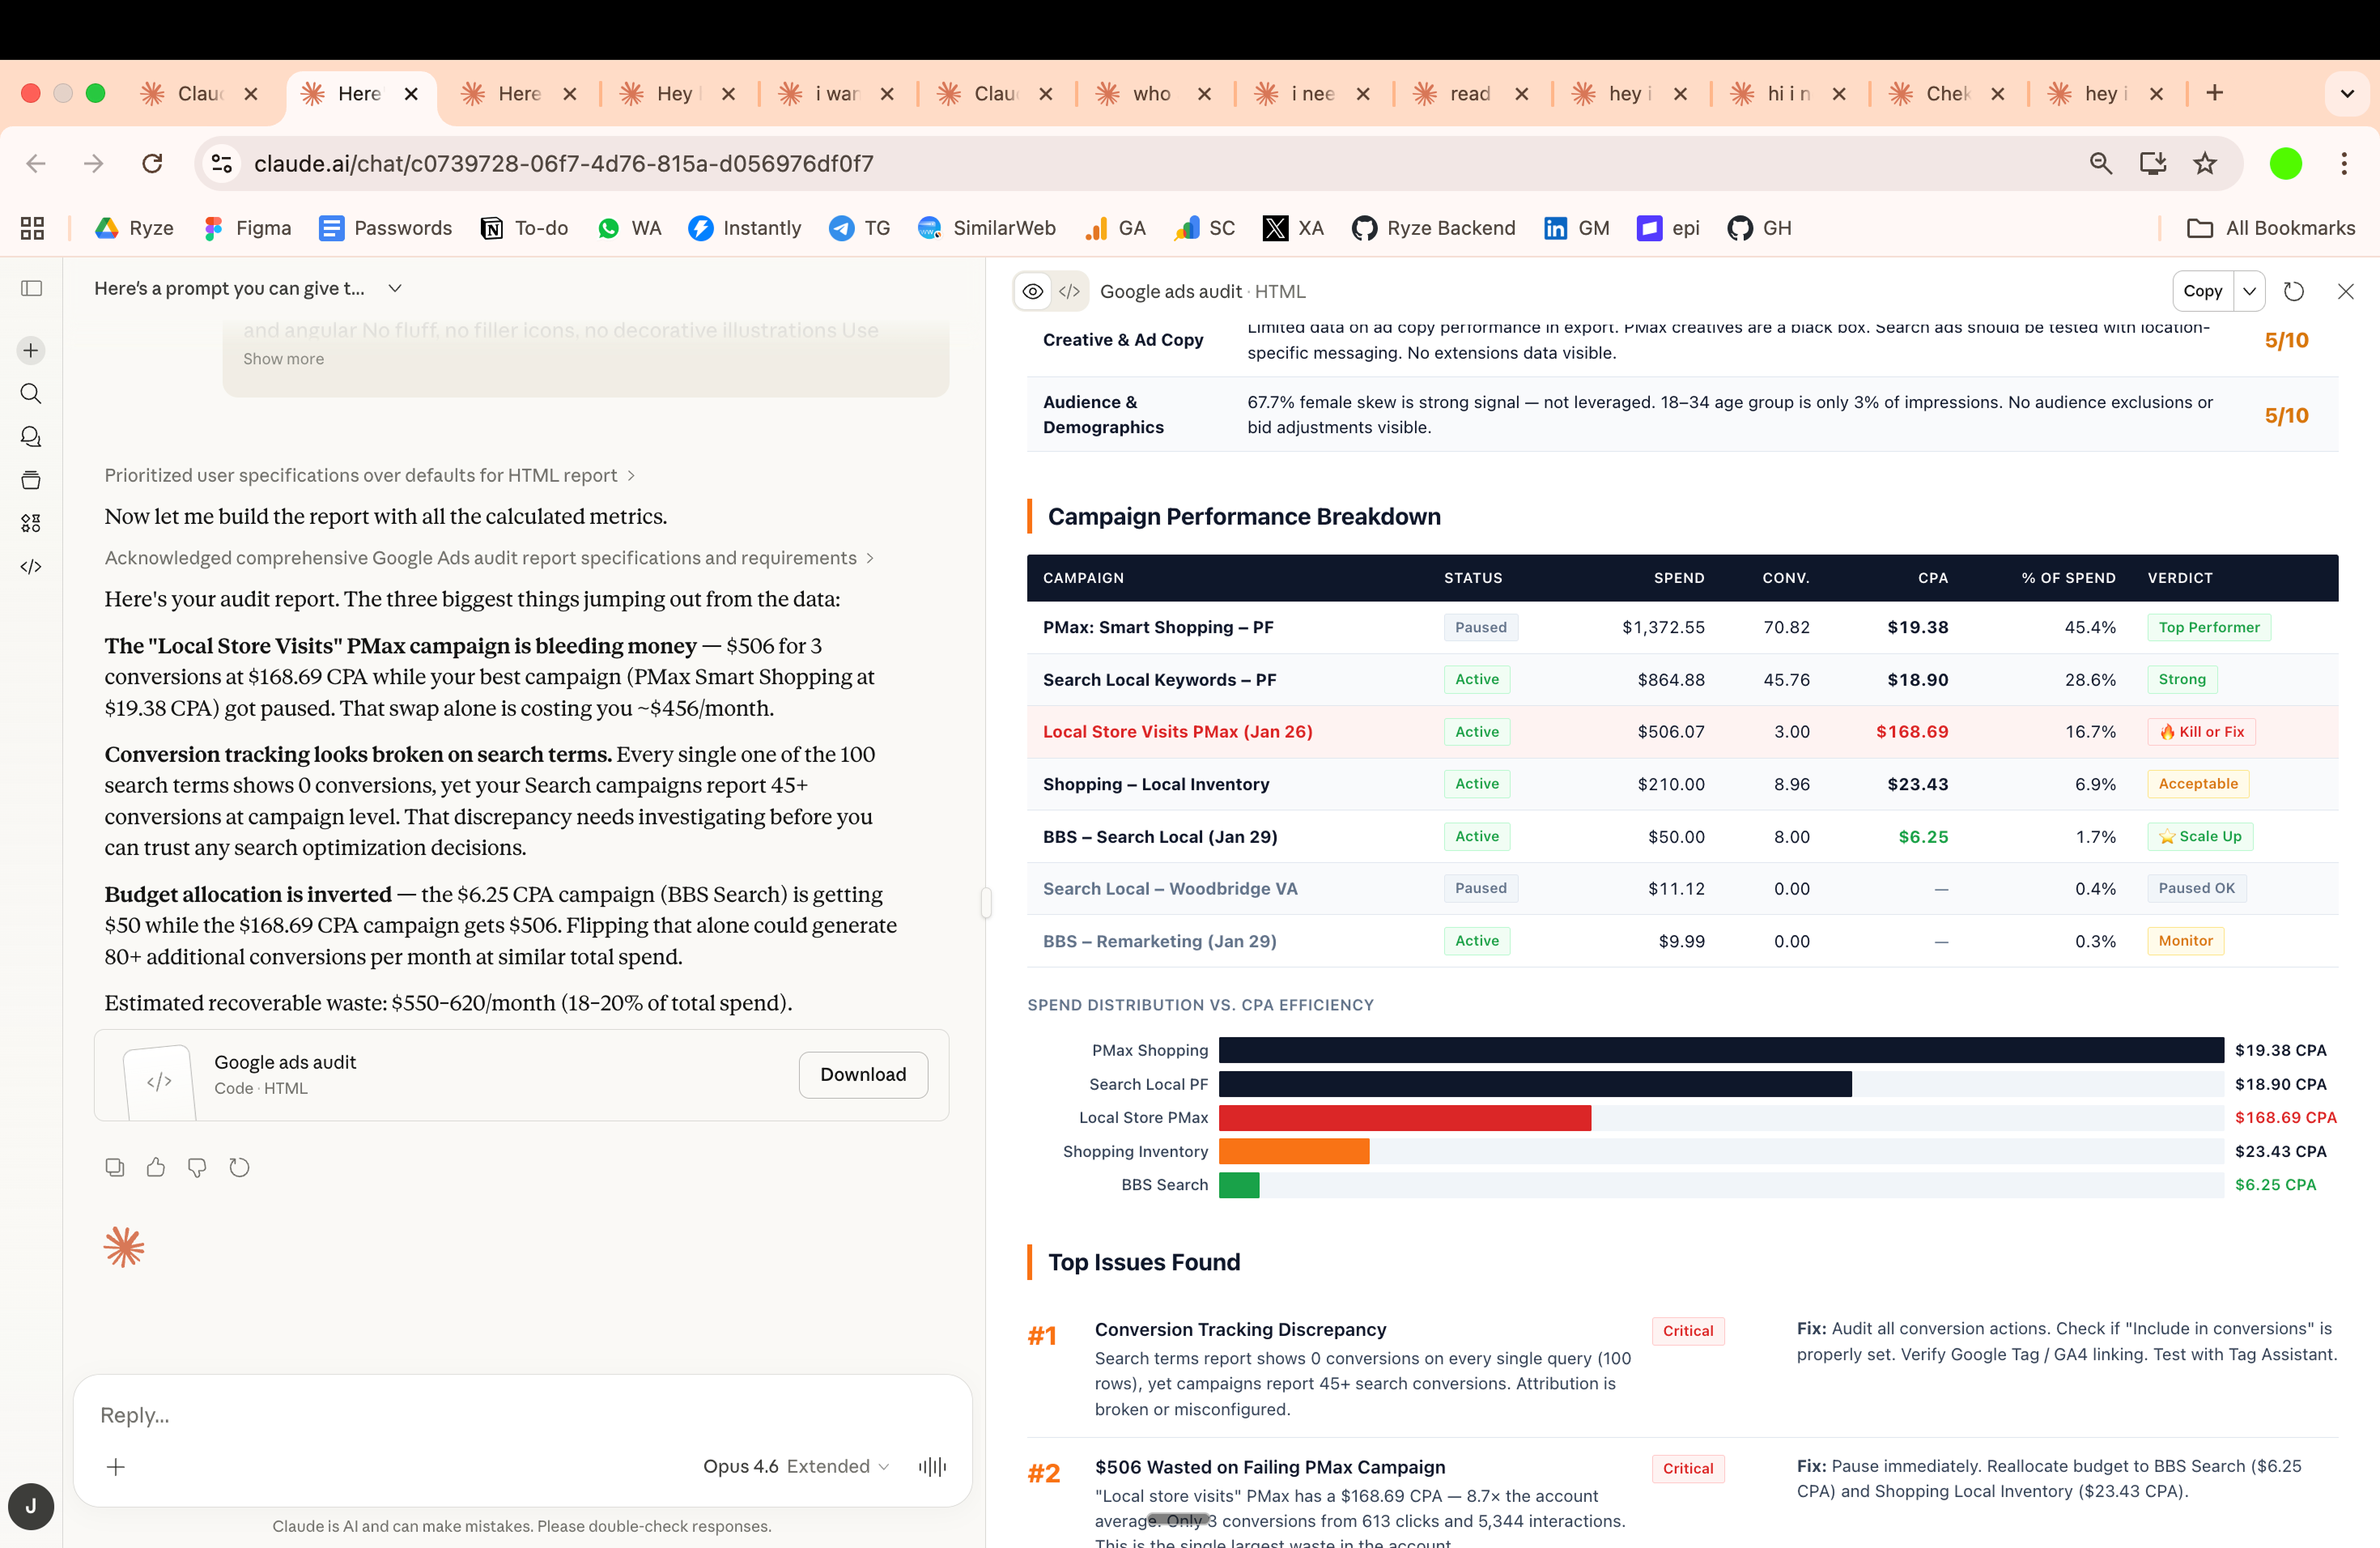Toggle the left sidebar panel
The width and height of the screenshot is (2380, 1548).
[31, 288]
